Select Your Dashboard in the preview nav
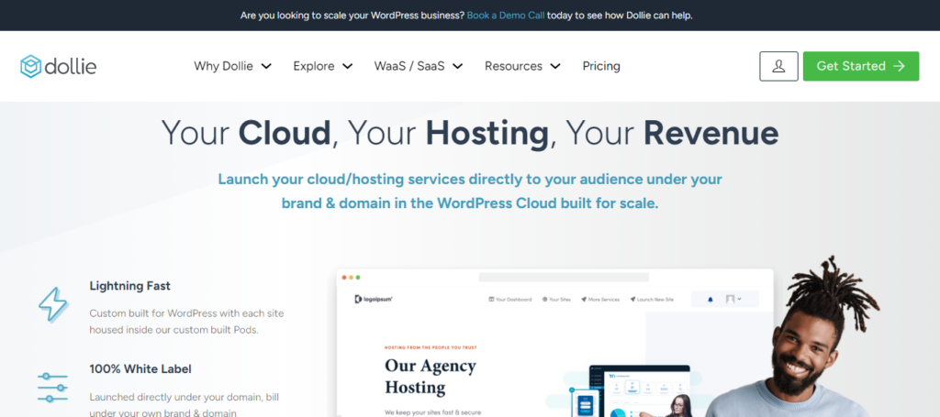 pyautogui.click(x=510, y=299)
